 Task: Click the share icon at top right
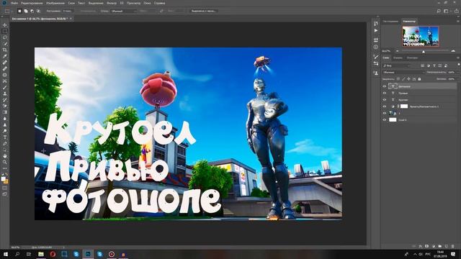point(456,11)
